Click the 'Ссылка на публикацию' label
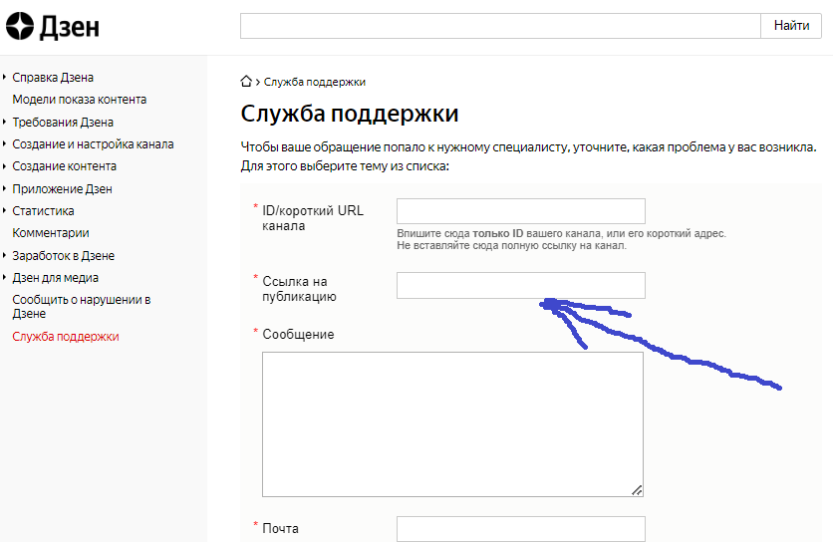 click(x=299, y=289)
